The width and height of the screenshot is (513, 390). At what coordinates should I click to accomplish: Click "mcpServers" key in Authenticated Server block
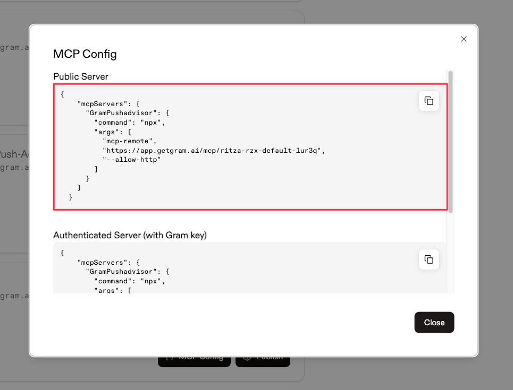coord(102,263)
